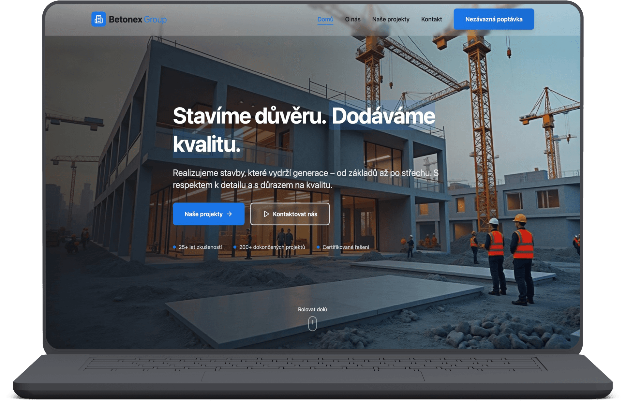Click the blue Naše projekty hero button
Viewport: 626px width, 401px height.
coord(209,214)
